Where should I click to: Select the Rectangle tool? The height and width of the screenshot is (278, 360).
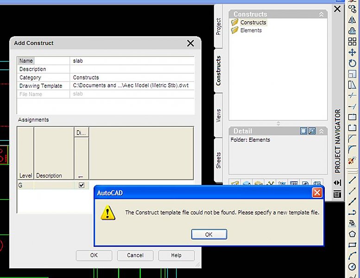352,245
